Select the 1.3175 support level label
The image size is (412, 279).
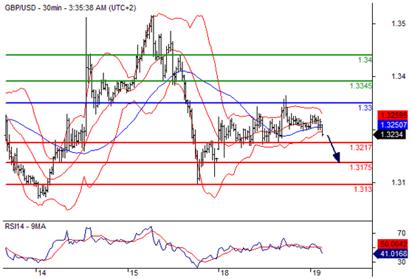361,167
